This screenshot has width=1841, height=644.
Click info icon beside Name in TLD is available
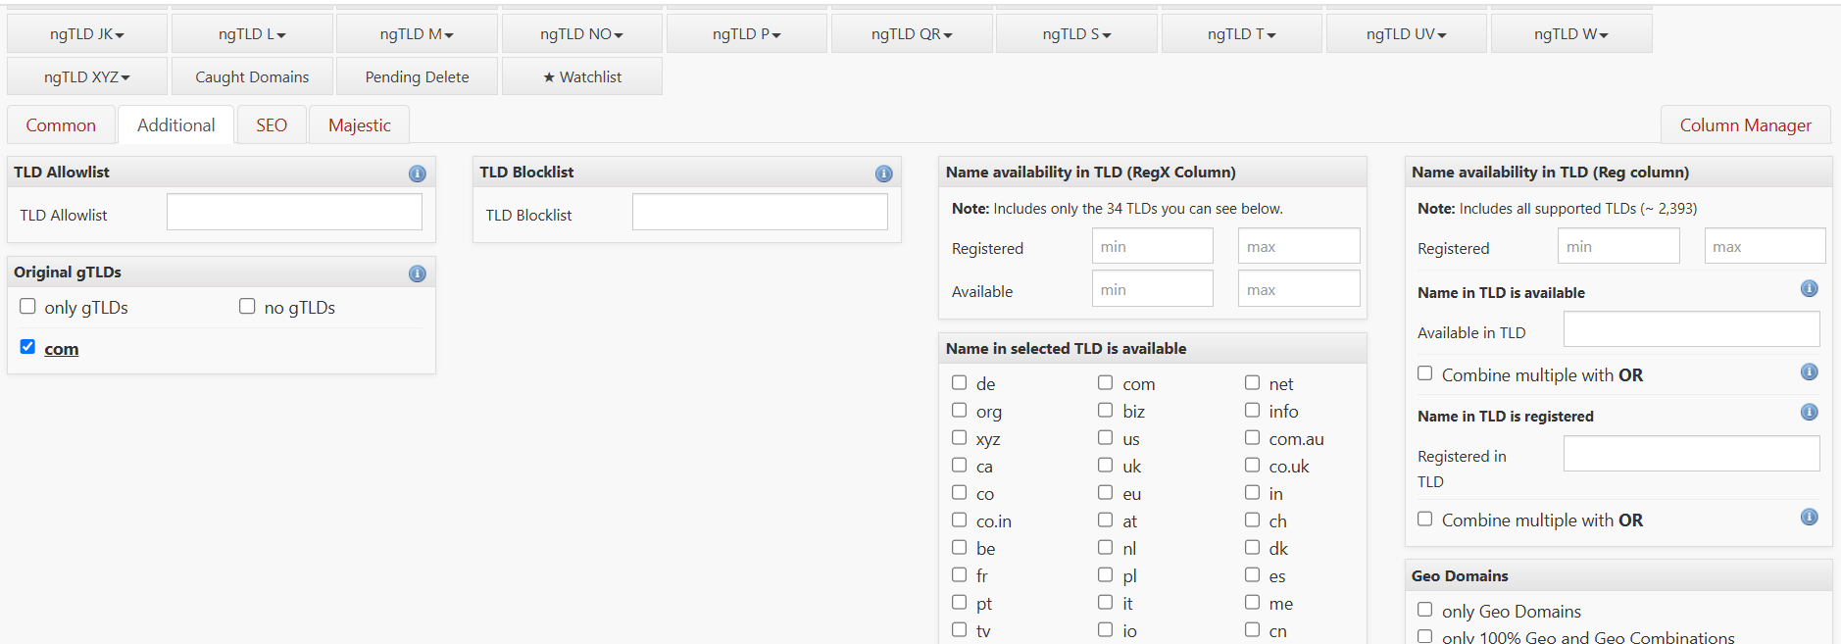point(1809,289)
